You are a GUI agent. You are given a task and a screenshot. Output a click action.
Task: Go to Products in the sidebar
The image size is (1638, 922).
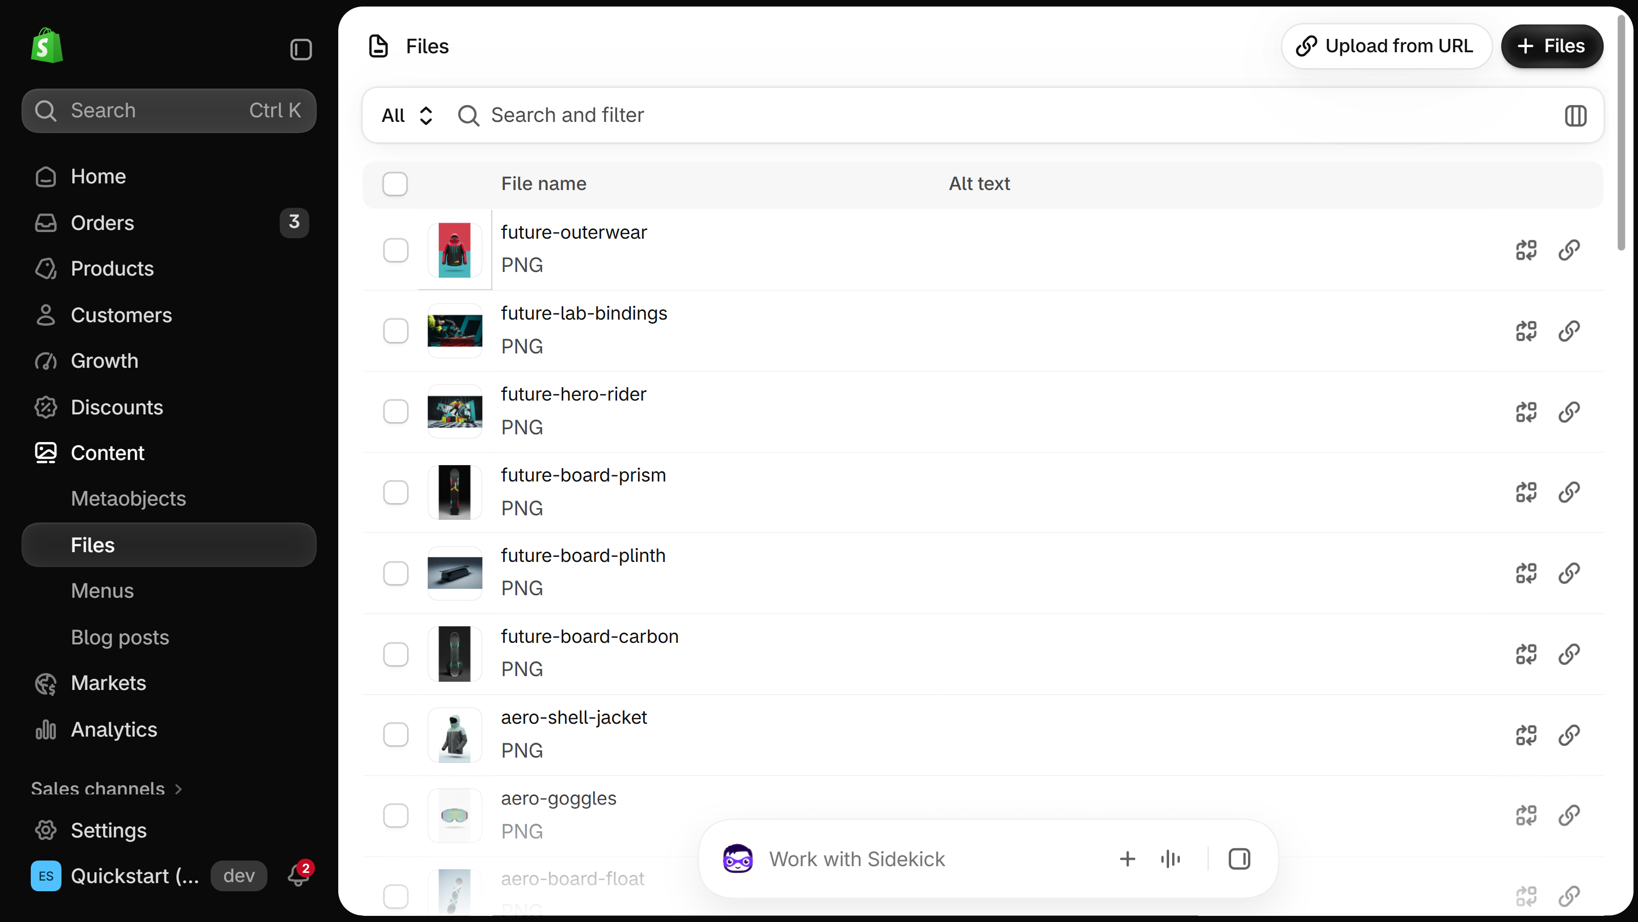[169, 269]
